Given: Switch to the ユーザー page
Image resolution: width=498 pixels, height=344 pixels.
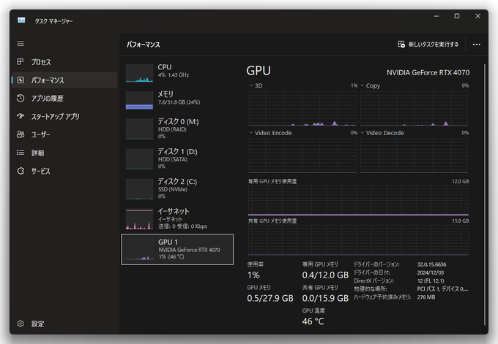Looking at the screenshot, I should click(64, 134).
